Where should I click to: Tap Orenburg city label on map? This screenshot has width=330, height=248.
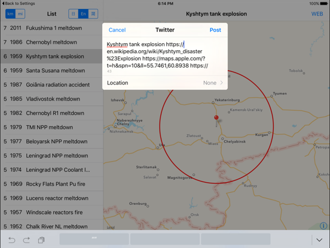point(138,204)
